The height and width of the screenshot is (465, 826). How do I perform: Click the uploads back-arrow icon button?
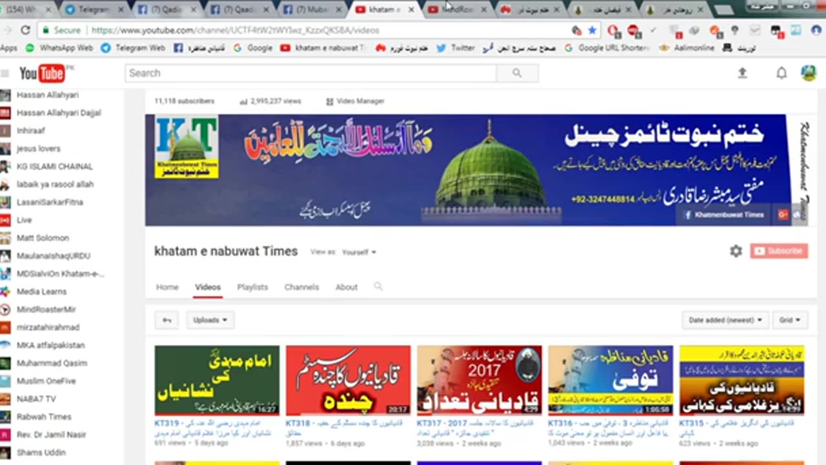coord(166,320)
